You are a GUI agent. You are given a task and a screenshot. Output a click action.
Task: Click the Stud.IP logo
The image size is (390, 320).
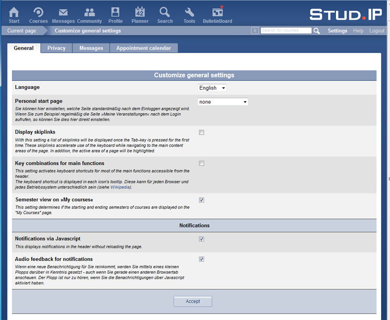(x=346, y=14)
